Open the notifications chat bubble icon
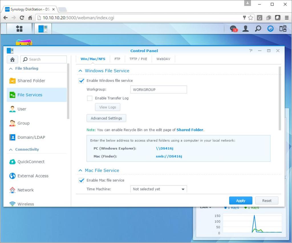292x243 pixels. coord(233,29)
